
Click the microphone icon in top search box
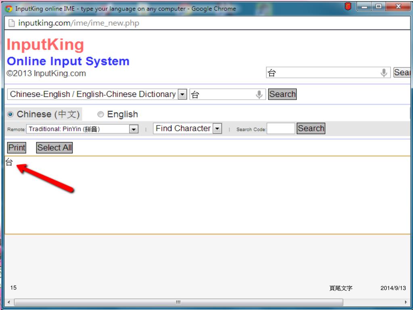coord(384,73)
